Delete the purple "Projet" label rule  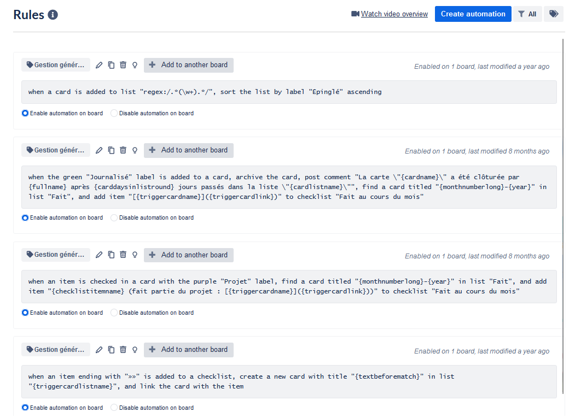(x=123, y=255)
